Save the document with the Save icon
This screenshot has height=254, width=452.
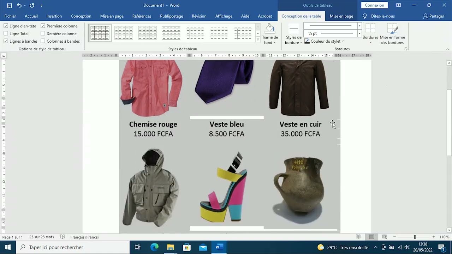[10, 5]
